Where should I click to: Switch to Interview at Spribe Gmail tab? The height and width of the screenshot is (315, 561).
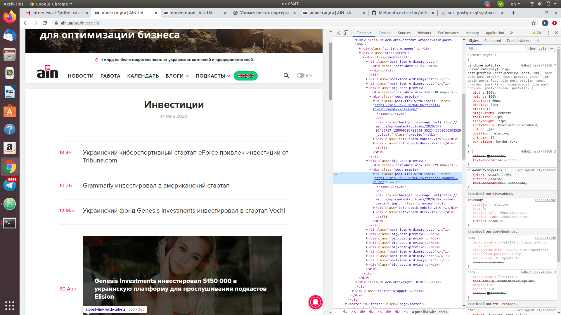(57, 13)
